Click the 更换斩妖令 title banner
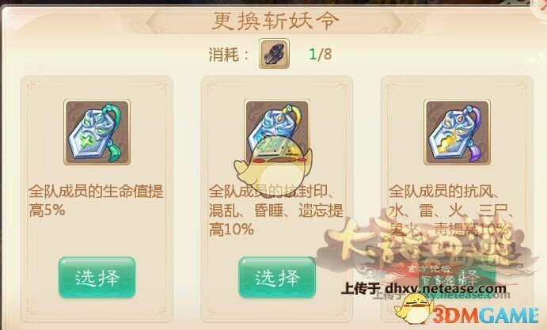The height and width of the screenshot is (330, 547). tap(274, 21)
